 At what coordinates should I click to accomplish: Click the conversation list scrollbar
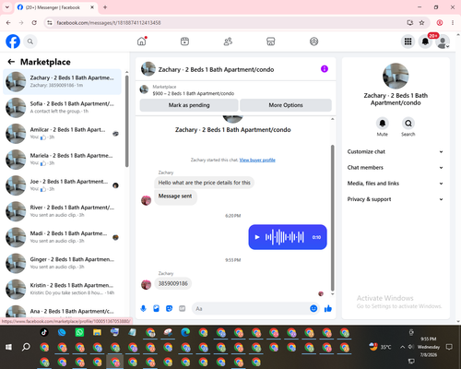point(126,122)
